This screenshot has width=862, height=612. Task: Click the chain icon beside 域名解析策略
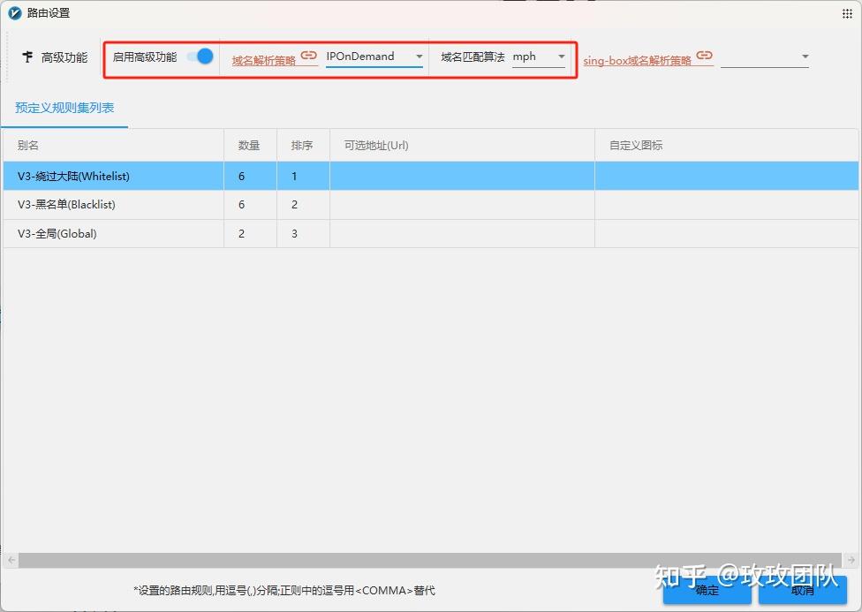click(307, 55)
